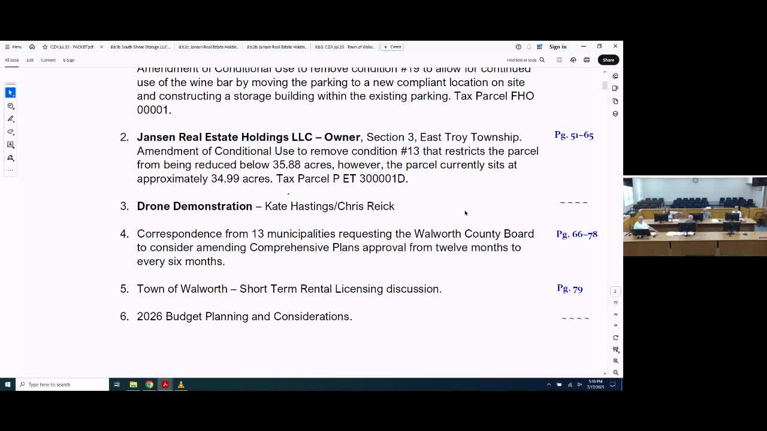The width and height of the screenshot is (767, 431).
Task: Click the Save file icon
Action: [x=559, y=60]
